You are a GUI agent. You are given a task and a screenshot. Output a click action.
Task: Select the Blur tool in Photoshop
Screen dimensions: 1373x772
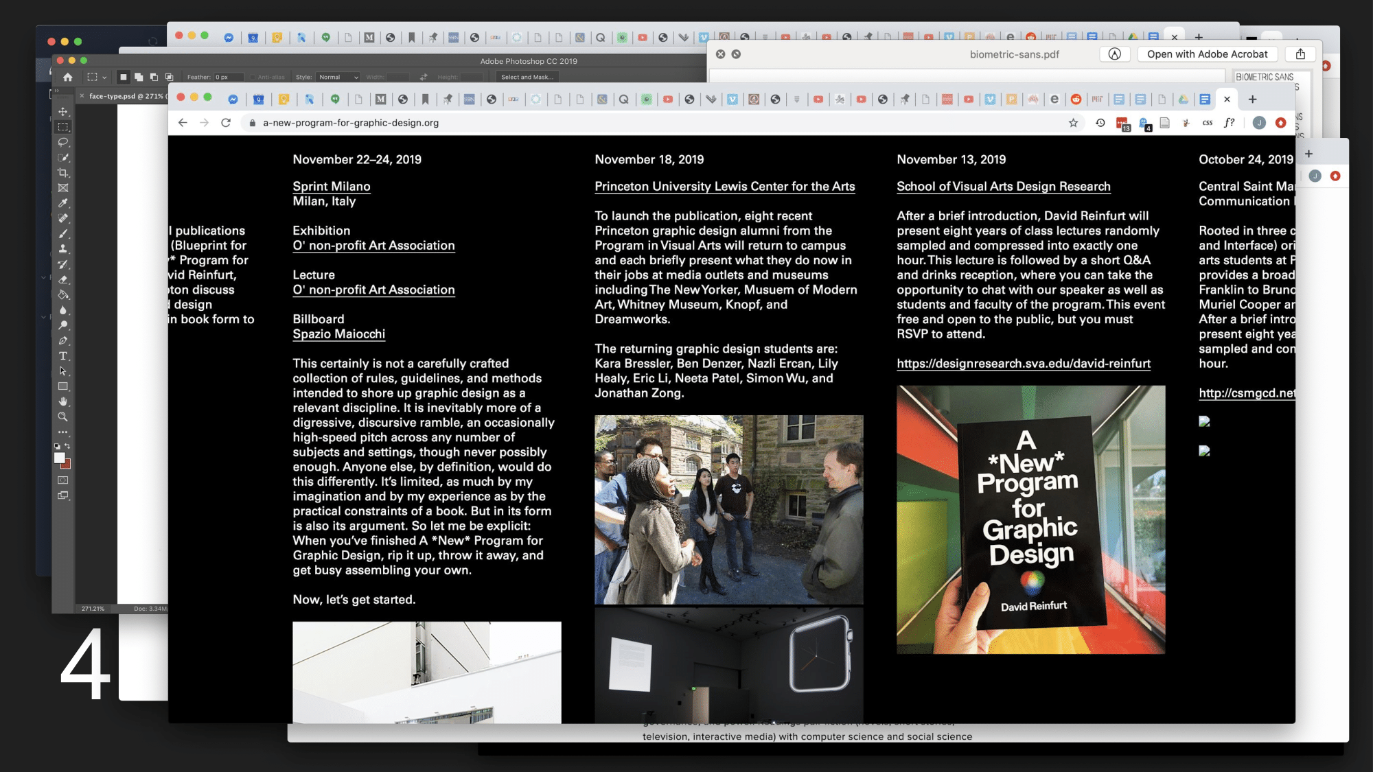[63, 310]
